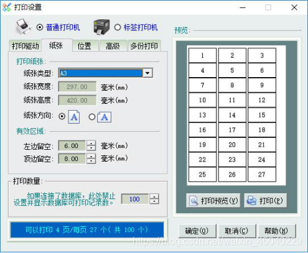The height and width of the screenshot is (253, 308).
Task: Switch to 纸张 tab
Action: pyautogui.click(x=57, y=45)
